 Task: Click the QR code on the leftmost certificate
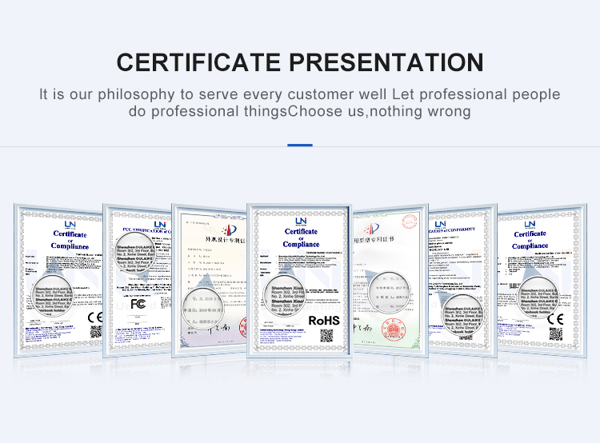pos(96,332)
